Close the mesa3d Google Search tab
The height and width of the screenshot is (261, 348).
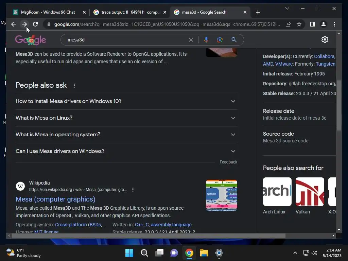[x=245, y=12]
